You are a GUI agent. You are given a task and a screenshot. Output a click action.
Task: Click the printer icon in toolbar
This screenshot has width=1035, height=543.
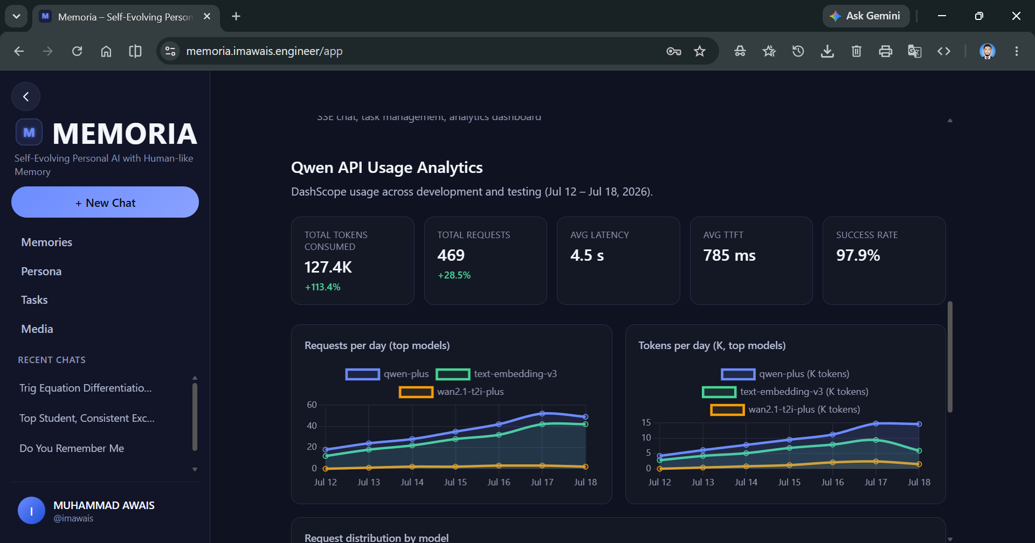886,51
